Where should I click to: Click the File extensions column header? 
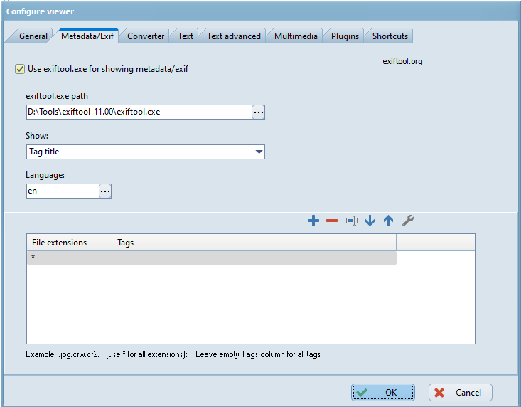click(69, 243)
